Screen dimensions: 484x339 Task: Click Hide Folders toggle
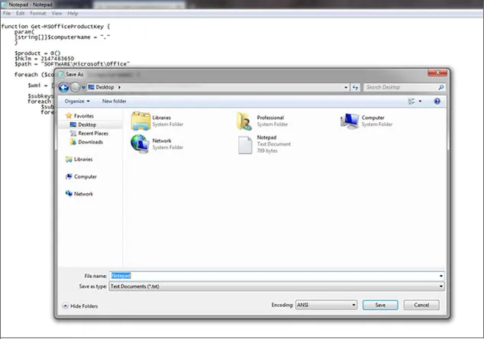80,306
